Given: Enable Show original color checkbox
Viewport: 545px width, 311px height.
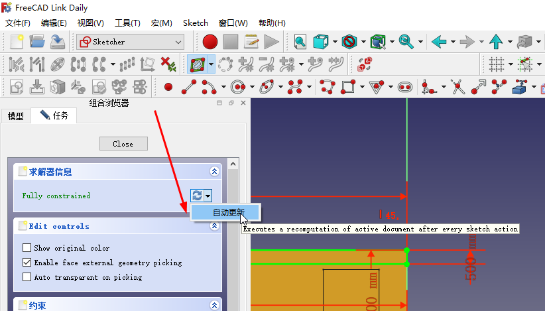Looking at the screenshot, I should pyautogui.click(x=27, y=248).
